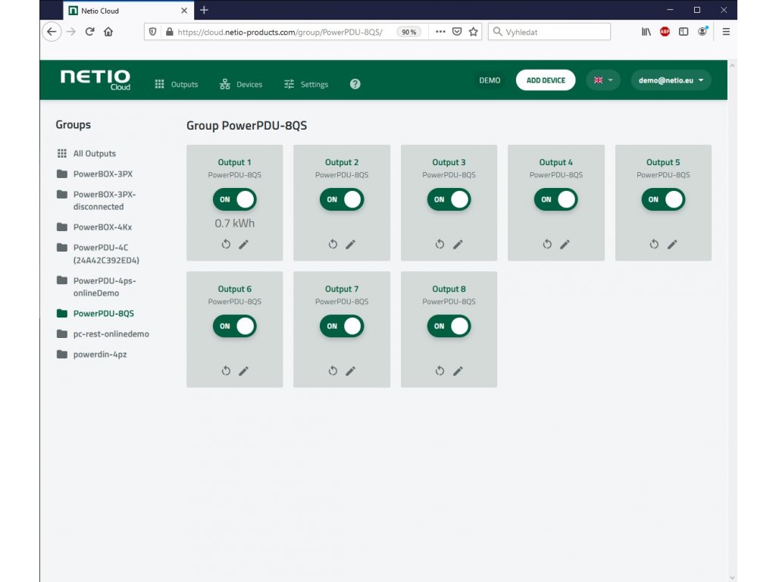Turn off Output 7 toggle
Screen dimensions: 776x582
[x=342, y=326]
